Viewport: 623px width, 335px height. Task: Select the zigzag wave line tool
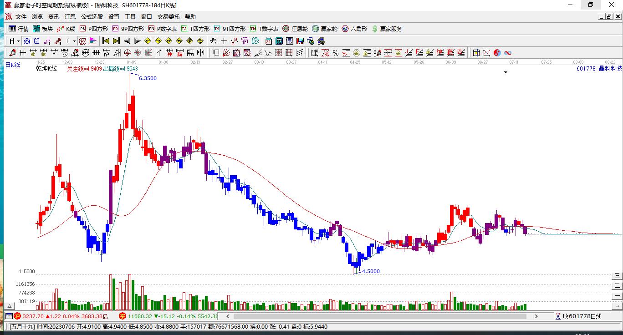coord(268,53)
